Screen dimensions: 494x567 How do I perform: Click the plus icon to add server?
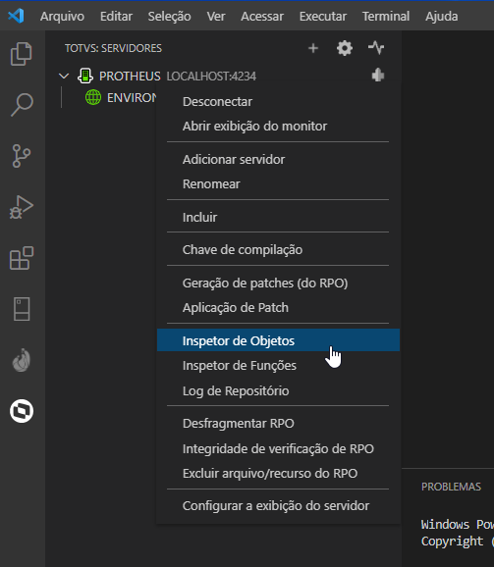[x=313, y=48]
